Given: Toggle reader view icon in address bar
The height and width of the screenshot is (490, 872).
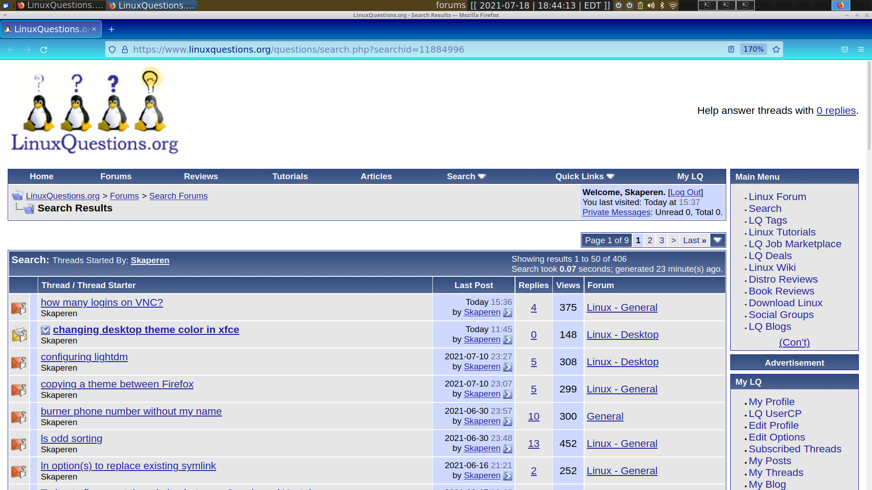Looking at the screenshot, I should click(731, 49).
